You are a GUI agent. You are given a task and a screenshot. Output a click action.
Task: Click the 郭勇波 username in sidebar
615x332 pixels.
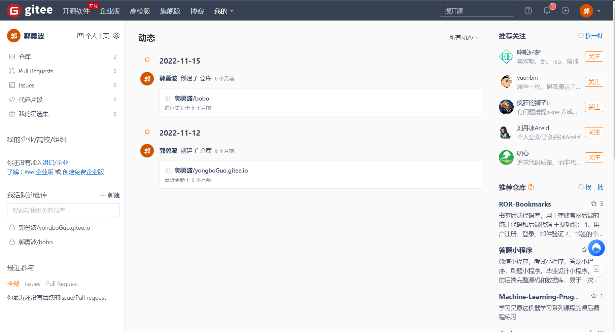coord(34,36)
